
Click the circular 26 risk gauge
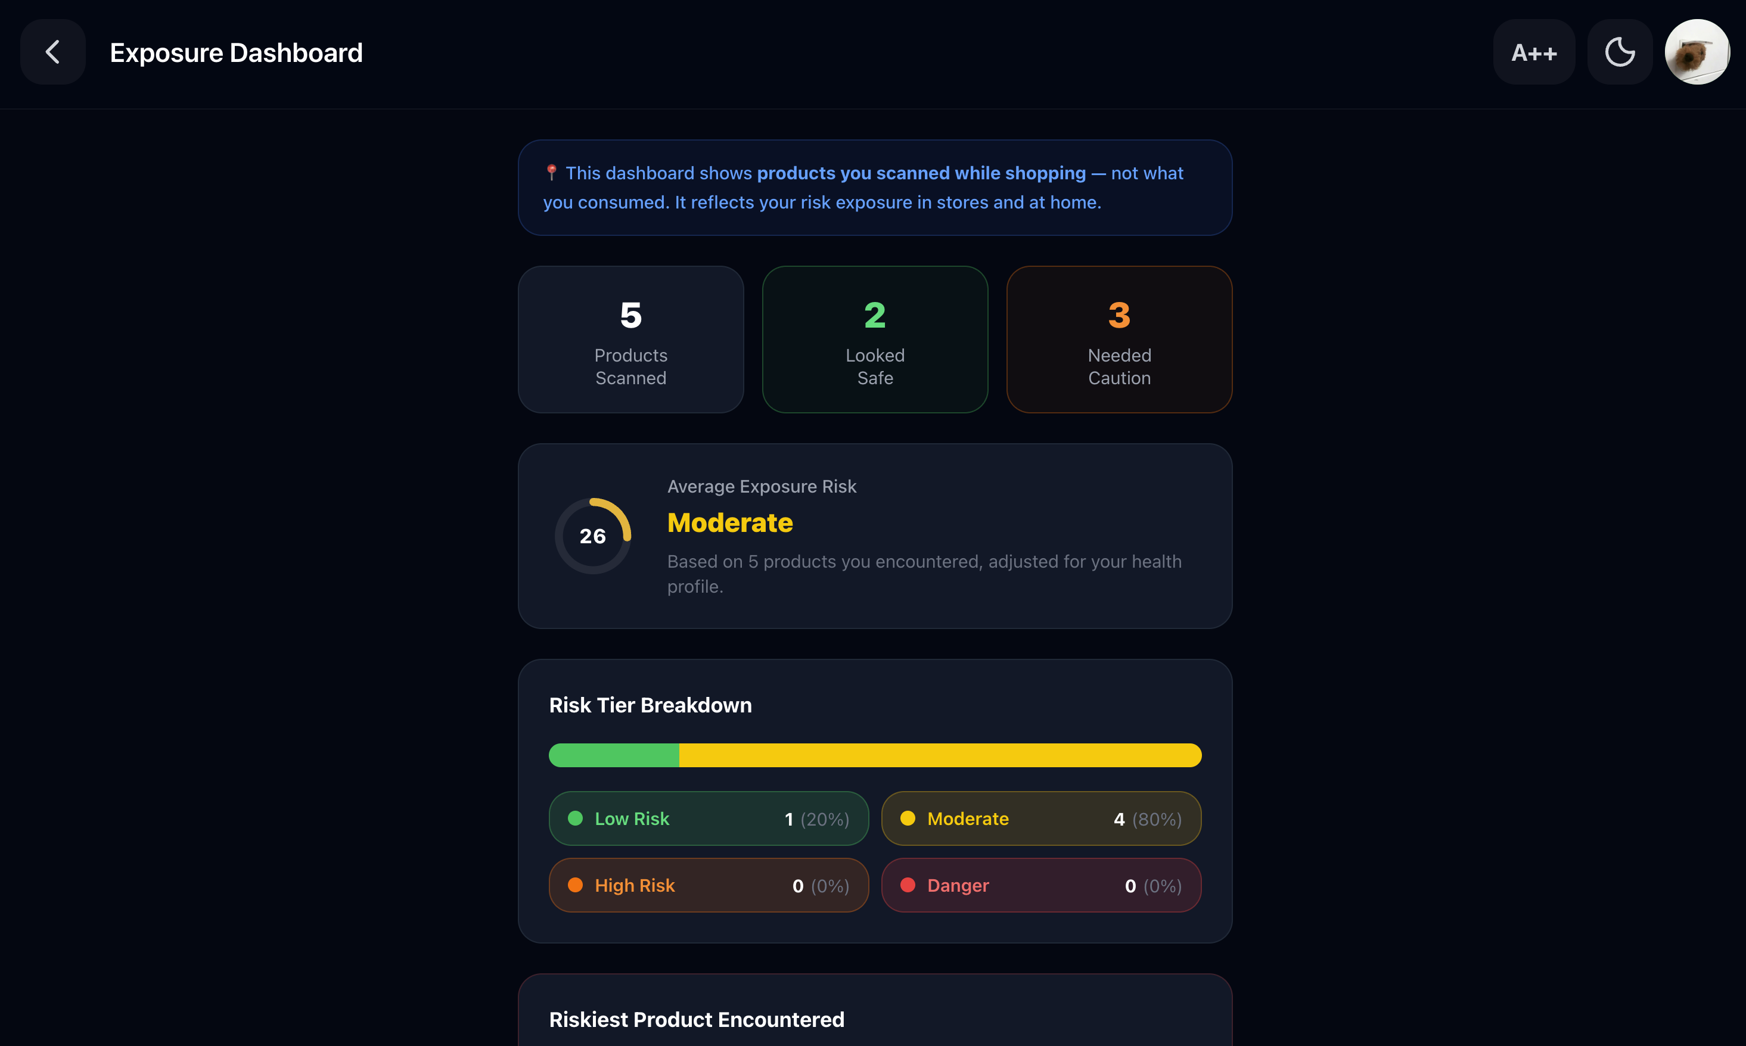tap(593, 536)
